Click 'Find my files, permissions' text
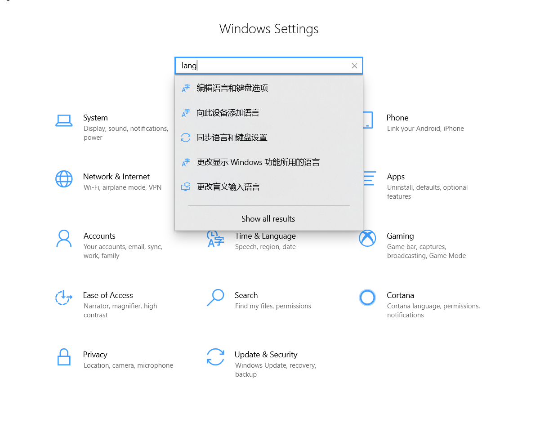 pyautogui.click(x=273, y=306)
